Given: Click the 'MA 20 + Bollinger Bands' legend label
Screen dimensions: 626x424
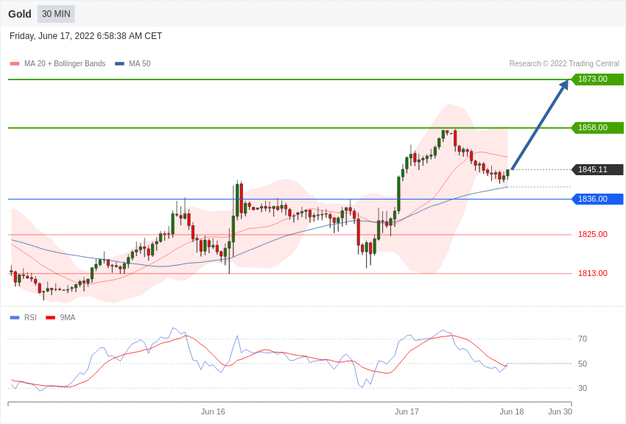Looking at the screenshot, I should tap(65, 63).
